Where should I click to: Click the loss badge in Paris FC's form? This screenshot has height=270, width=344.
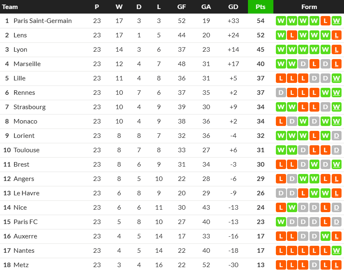pos(325,222)
